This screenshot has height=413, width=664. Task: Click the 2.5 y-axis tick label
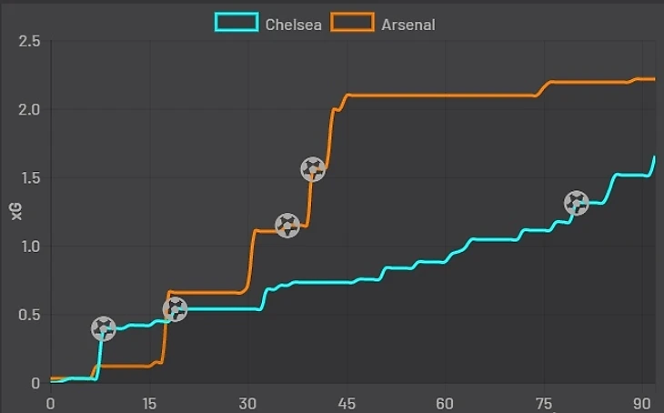pyautogui.click(x=29, y=42)
